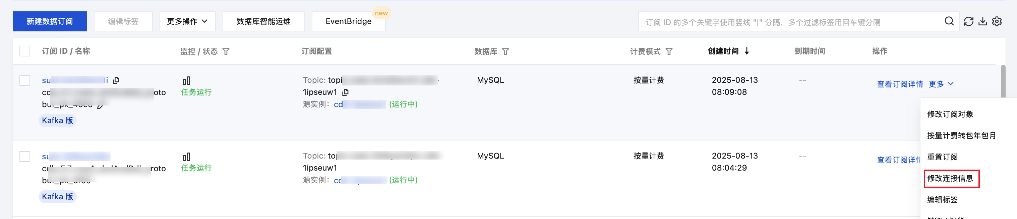The height and width of the screenshot is (219, 1017).
Task: Open the 计费模式 filter dropdown
Action: [669, 51]
